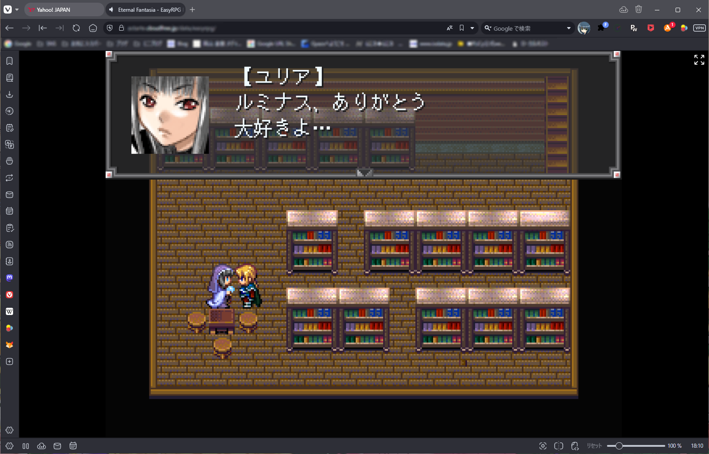This screenshot has width=709, height=454.
Task: Click the red shield extension icon
Action: pos(651,28)
